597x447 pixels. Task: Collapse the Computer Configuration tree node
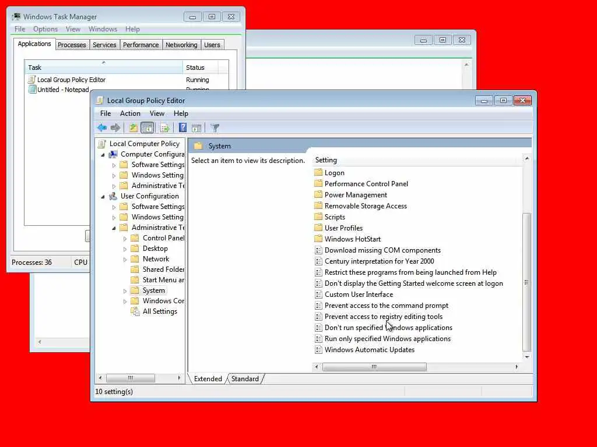tap(103, 155)
